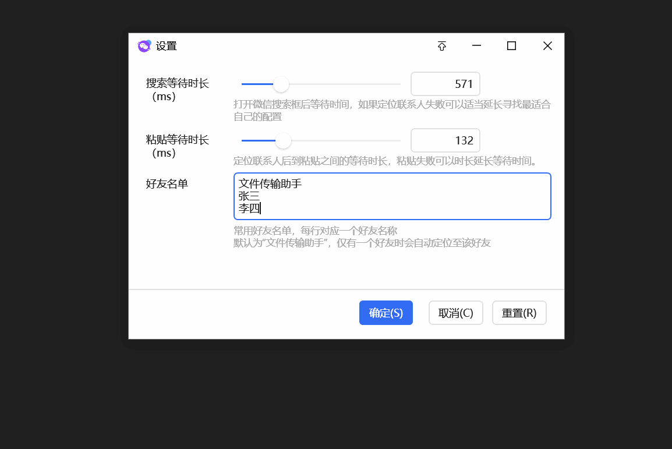The width and height of the screenshot is (672, 449).
Task: Click the hint line starting with 默认为"文件传输助手"
Action: click(362, 243)
